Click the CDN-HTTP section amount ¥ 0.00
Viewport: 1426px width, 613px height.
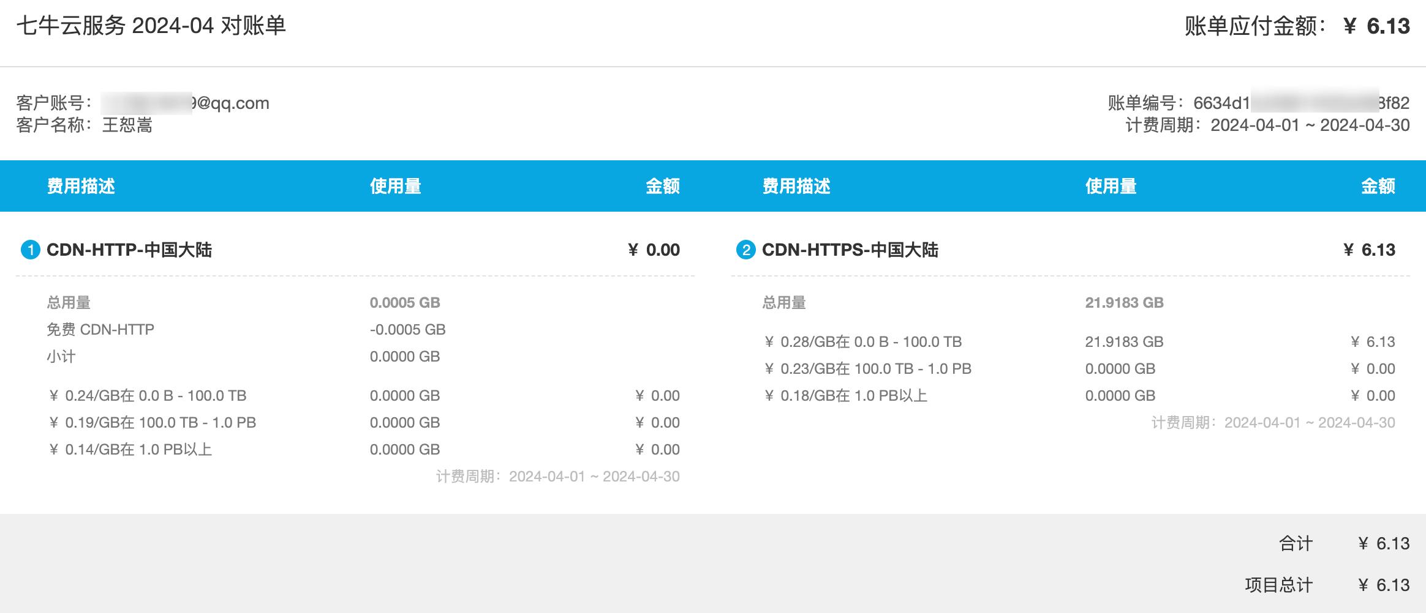click(654, 250)
